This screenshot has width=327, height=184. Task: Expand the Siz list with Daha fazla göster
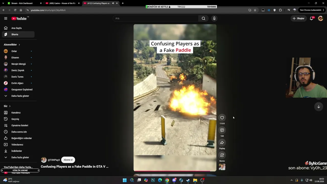[18, 157]
